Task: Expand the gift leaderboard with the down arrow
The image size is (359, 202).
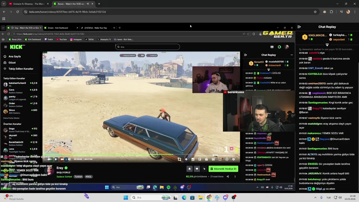Action: tap(327, 45)
